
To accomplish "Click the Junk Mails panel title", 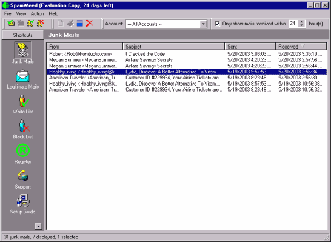I will [64, 35].
